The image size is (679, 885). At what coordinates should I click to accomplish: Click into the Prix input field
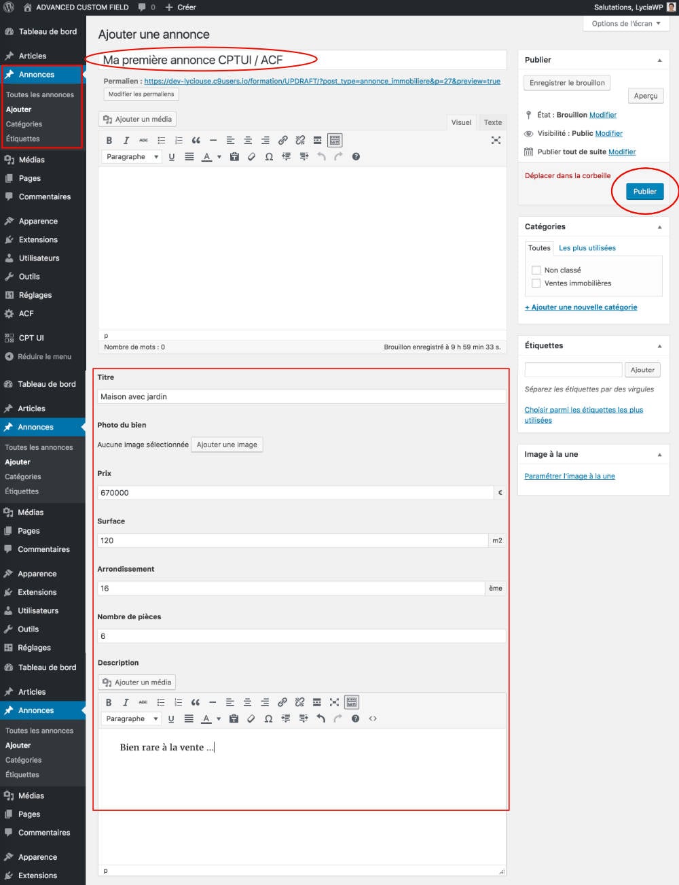click(x=296, y=493)
